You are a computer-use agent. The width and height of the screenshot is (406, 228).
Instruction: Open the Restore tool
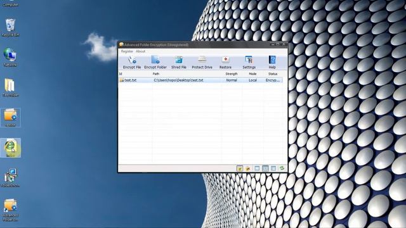pos(225,63)
